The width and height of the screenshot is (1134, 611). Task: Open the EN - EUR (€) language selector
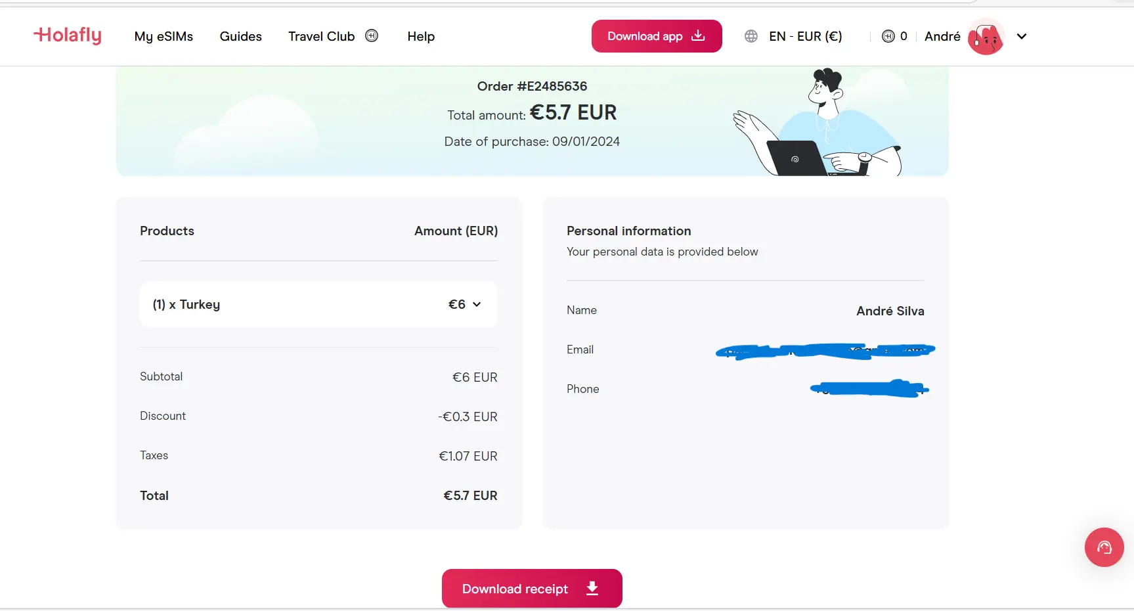806,36
